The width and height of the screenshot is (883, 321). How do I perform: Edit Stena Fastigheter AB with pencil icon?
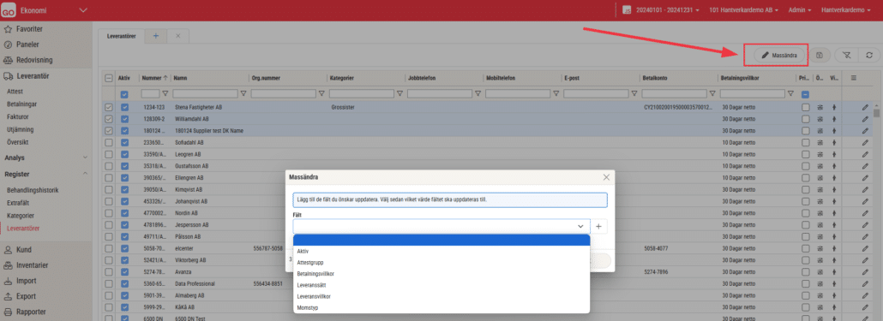(x=865, y=107)
